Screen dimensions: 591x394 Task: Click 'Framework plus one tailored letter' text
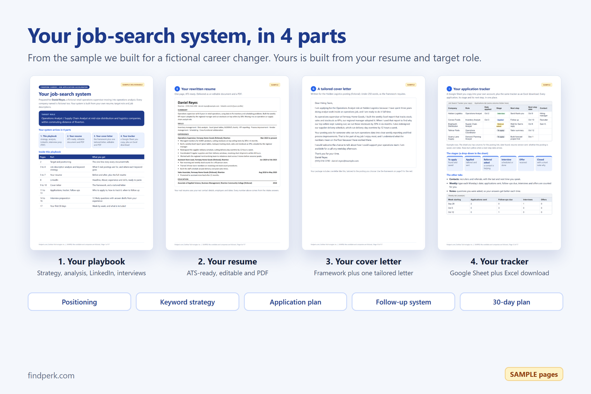[363, 273]
